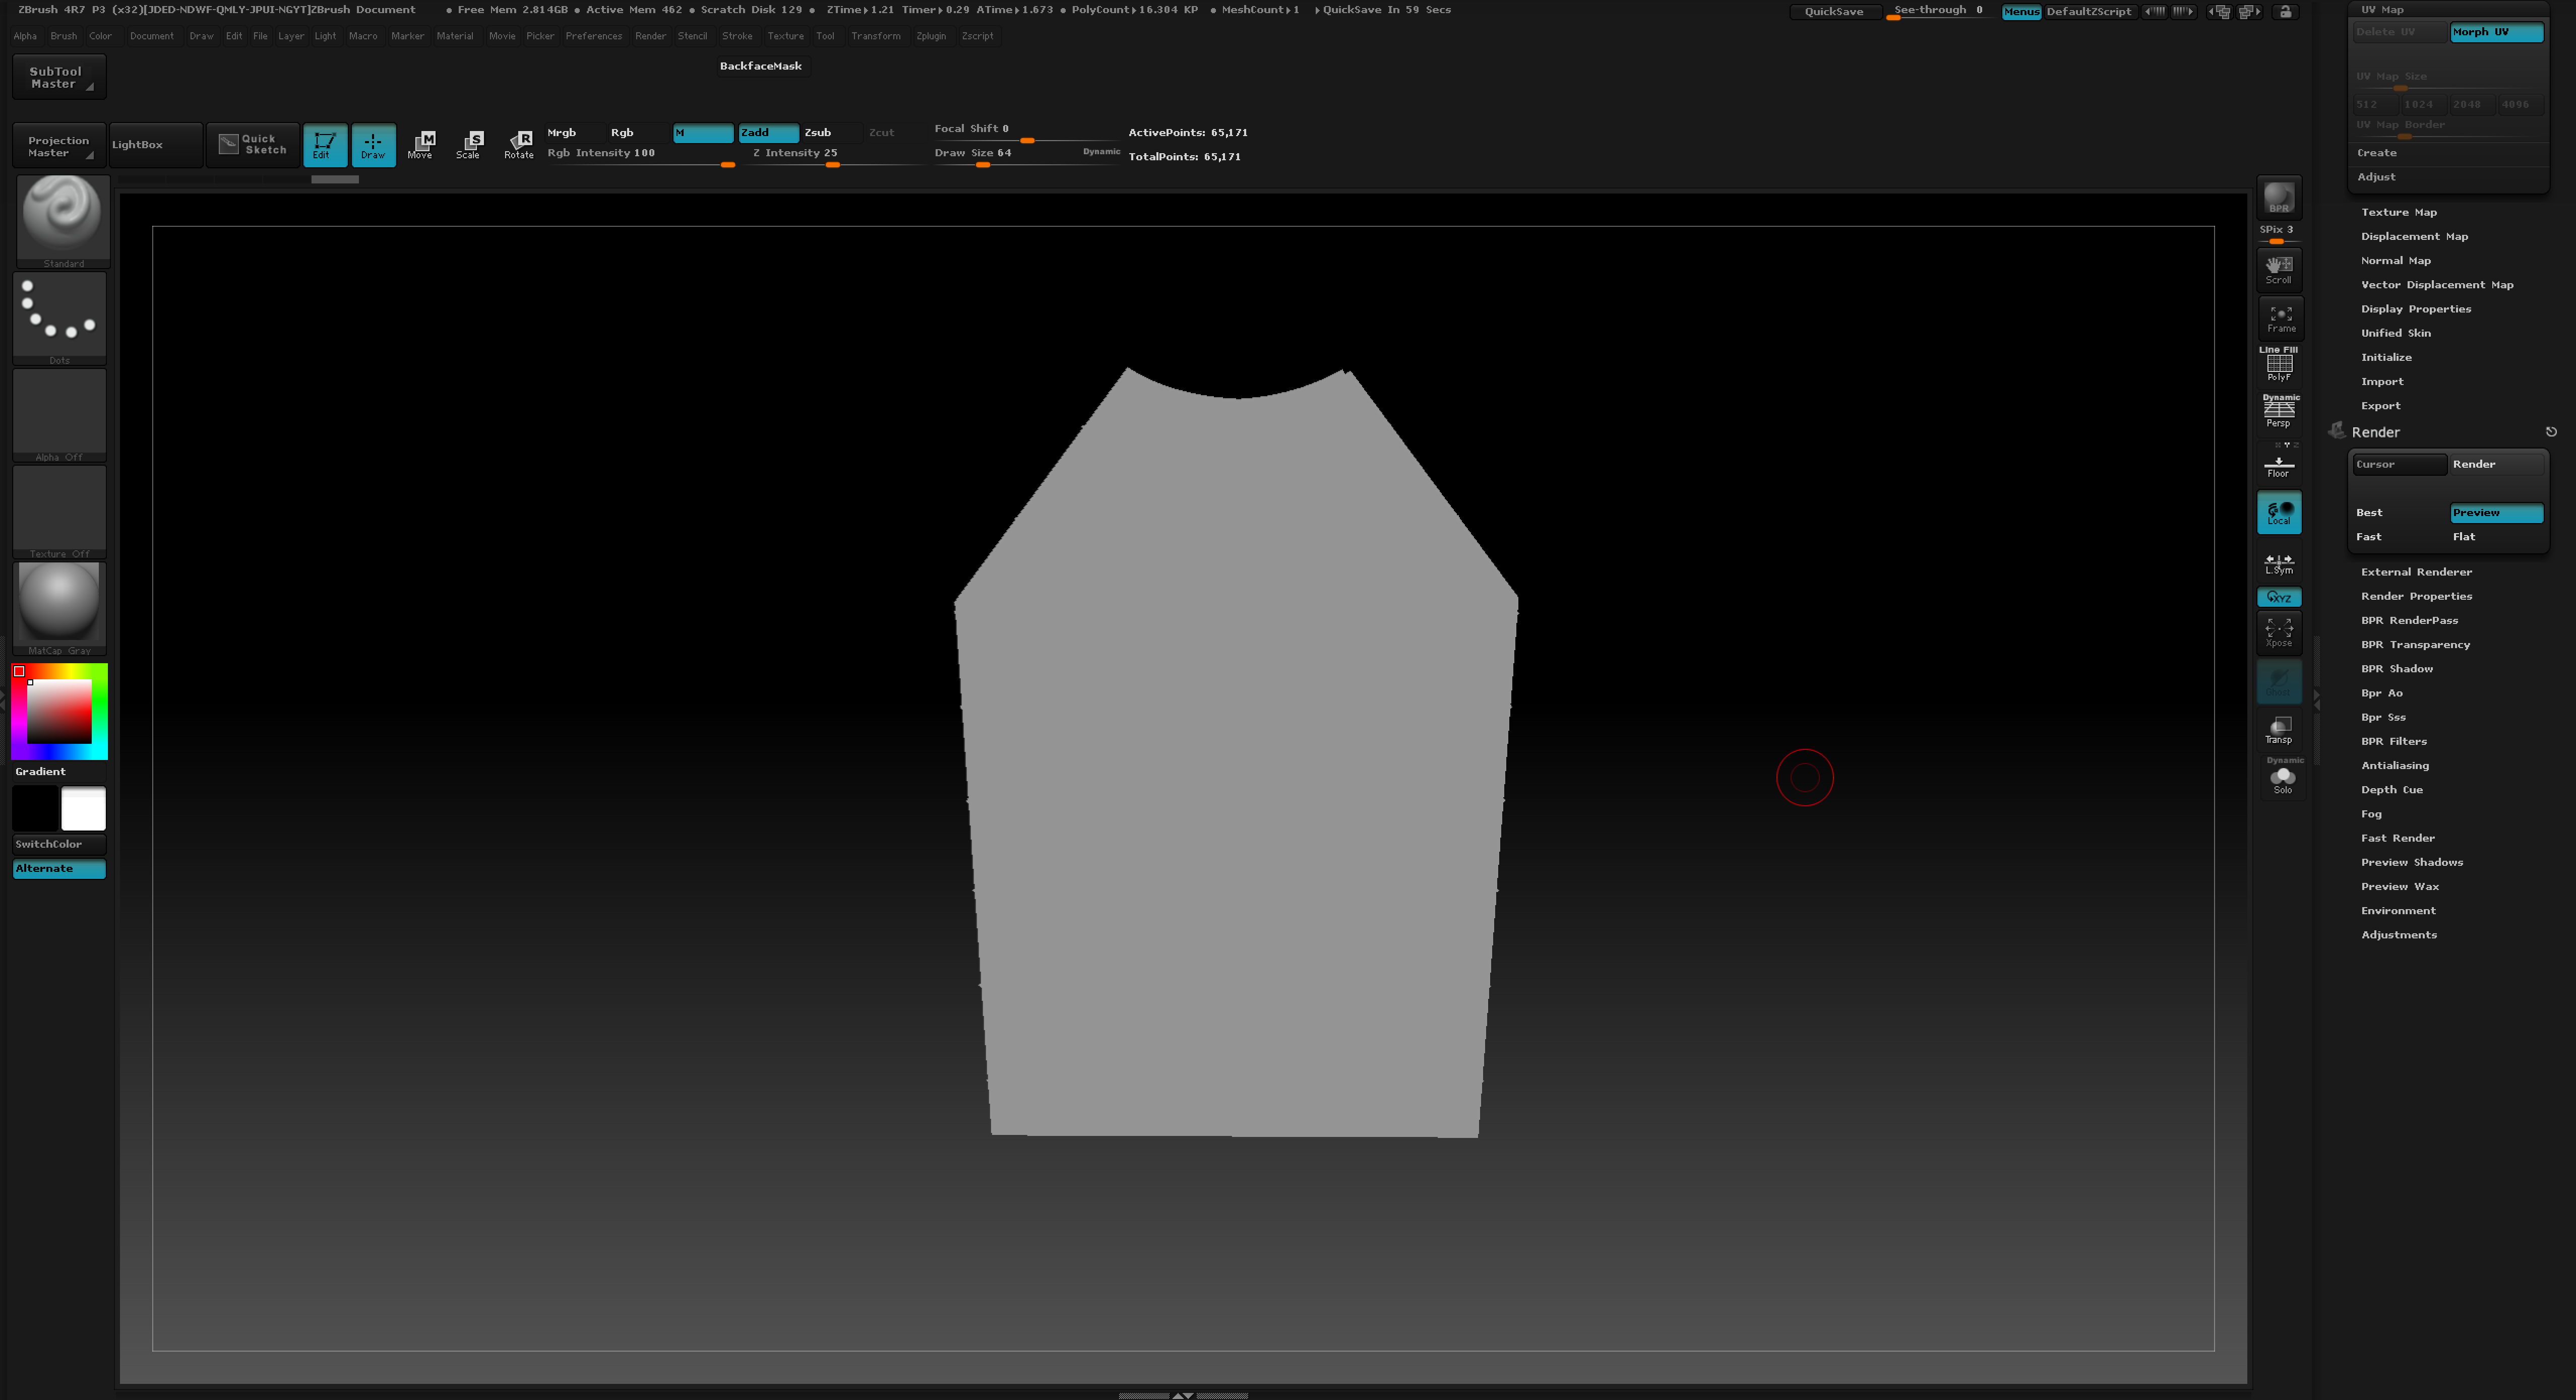Enable Transp transparency mode
The height and width of the screenshot is (1400, 2576).
[2279, 729]
